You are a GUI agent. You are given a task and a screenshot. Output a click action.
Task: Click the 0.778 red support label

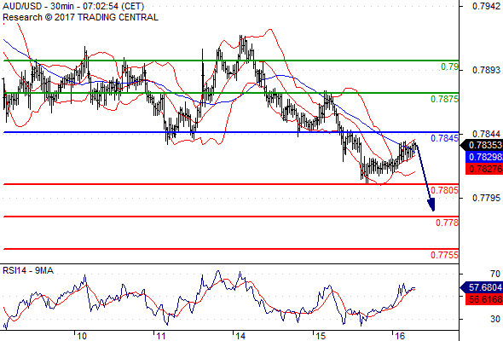(x=448, y=223)
